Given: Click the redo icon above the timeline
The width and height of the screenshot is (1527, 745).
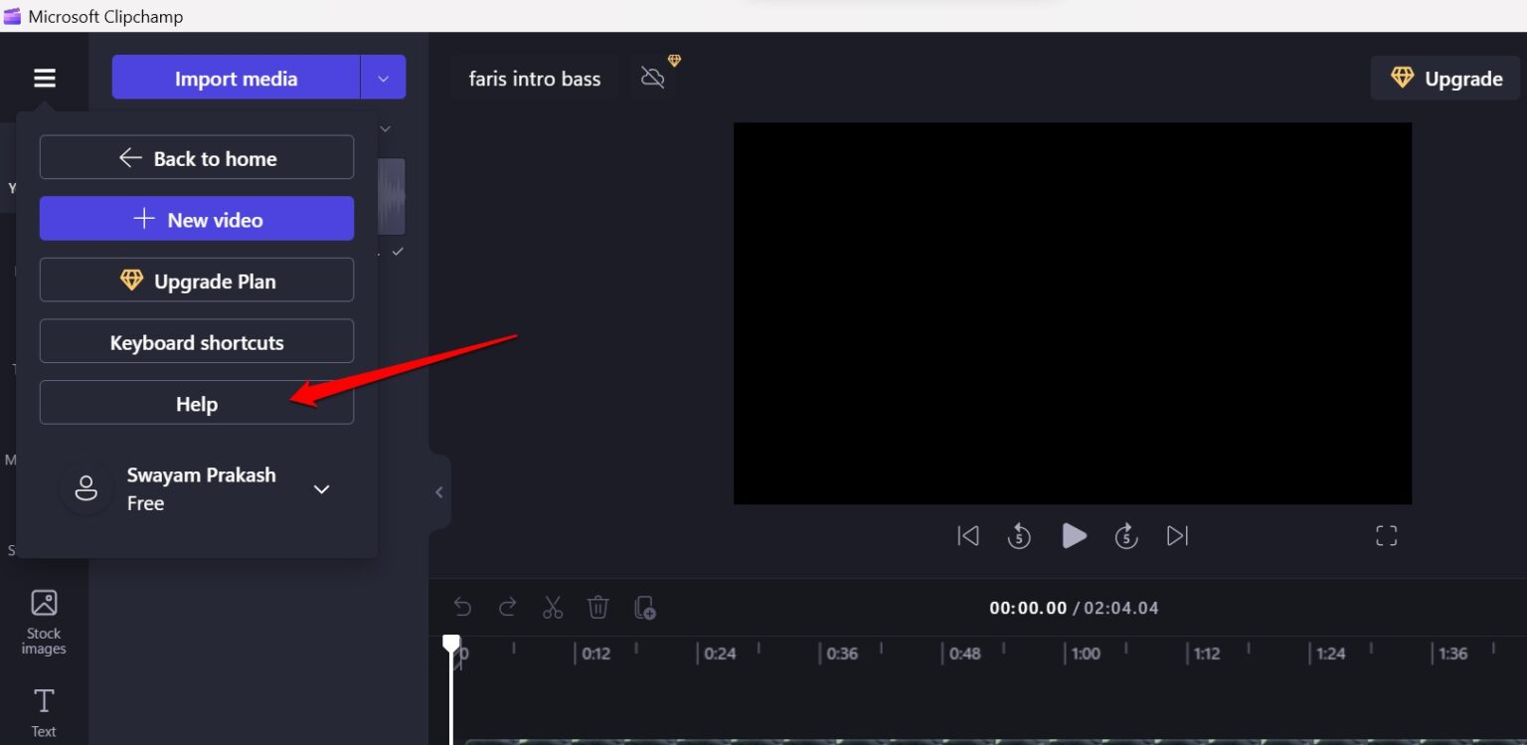Looking at the screenshot, I should pos(507,607).
